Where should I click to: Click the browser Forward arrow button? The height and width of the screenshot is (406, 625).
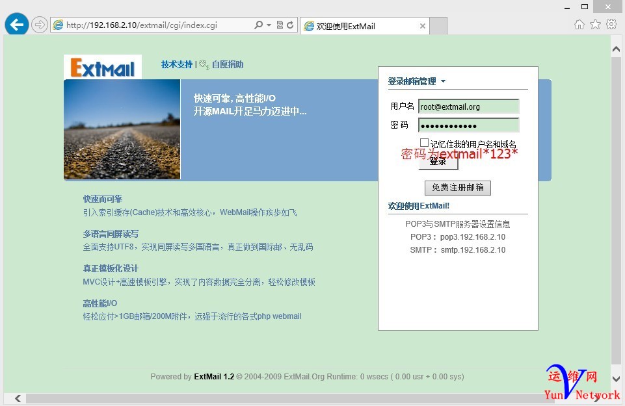pos(39,25)
